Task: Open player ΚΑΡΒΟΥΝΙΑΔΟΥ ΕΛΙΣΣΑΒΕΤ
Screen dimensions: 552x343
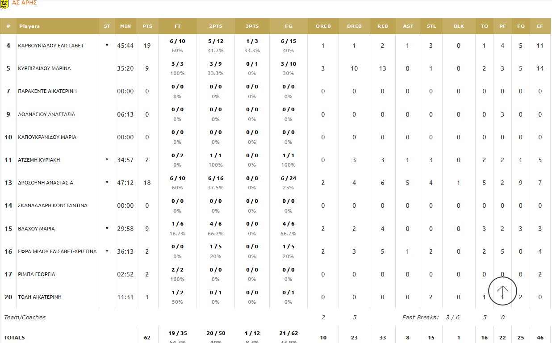Action: [51, 46]
